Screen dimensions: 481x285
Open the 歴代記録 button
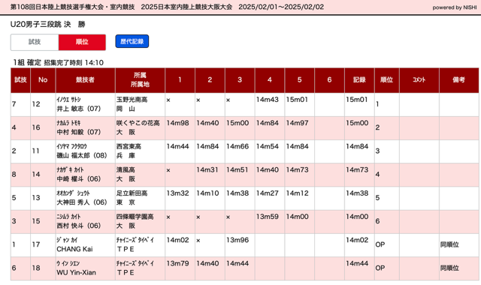coord(132,42)
